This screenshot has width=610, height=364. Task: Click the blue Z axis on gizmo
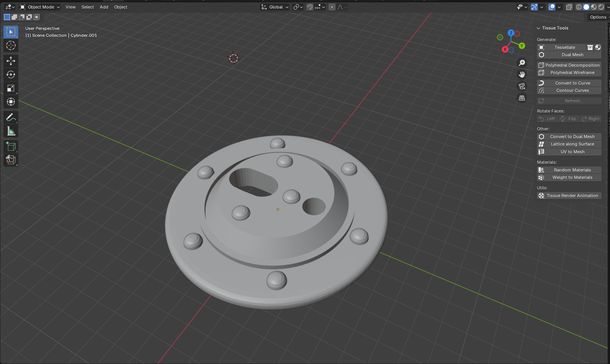click(x=511, y=33)
